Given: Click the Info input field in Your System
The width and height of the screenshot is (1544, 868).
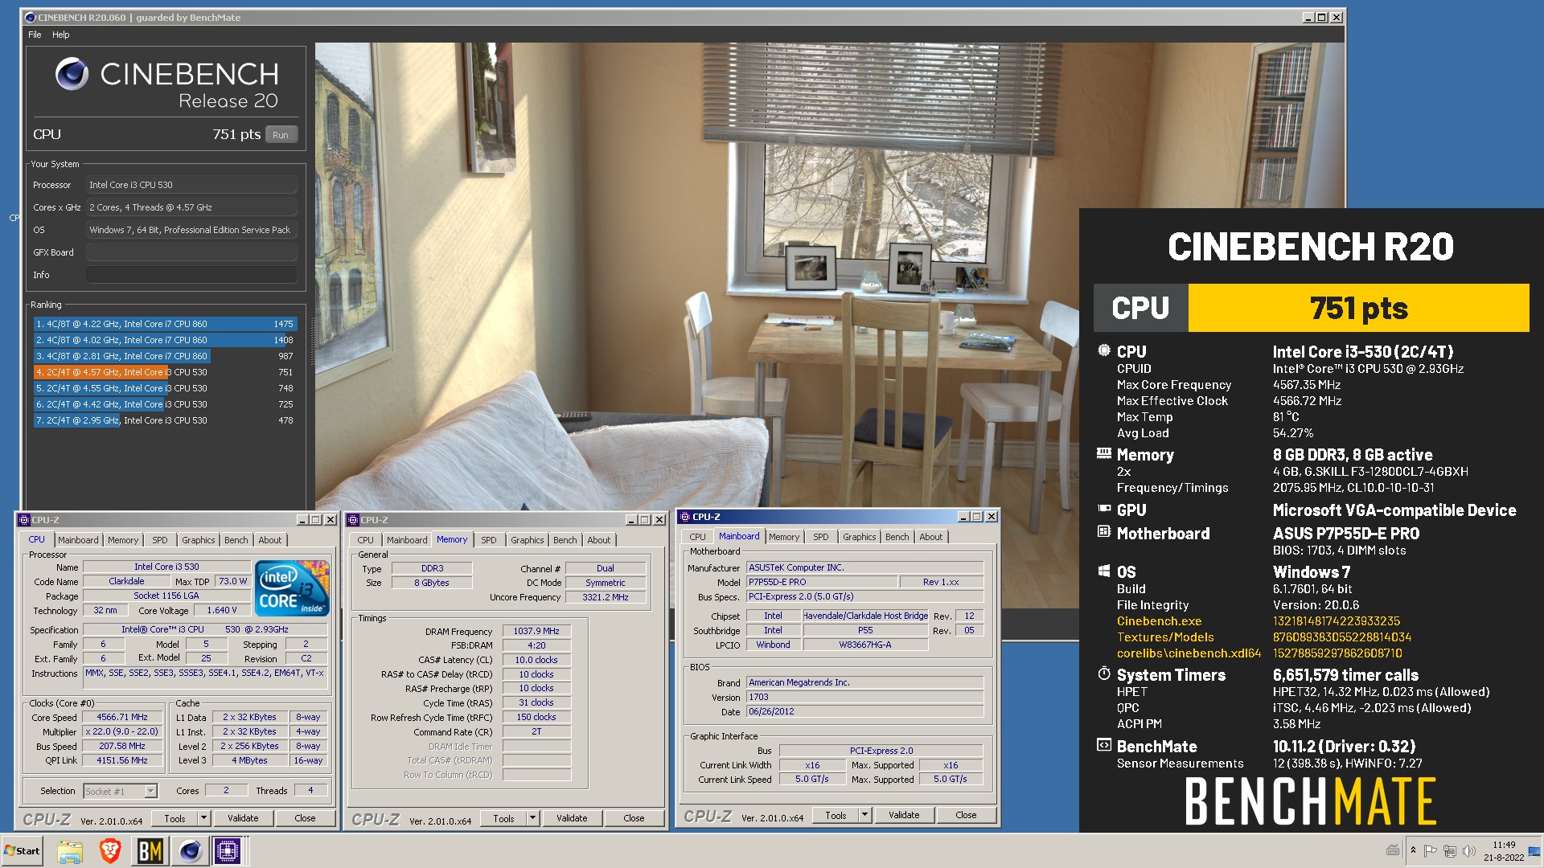Looking at the screenshot, I should pos(191,275).
